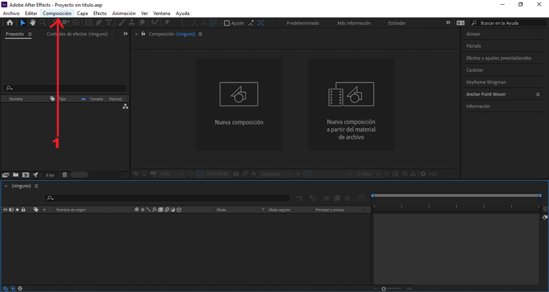Click the Home icon in the toolbar

(x=10, y=23)
